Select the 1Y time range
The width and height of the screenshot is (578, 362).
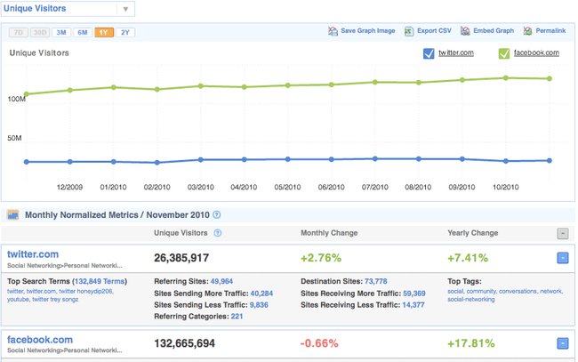[104, 32]
